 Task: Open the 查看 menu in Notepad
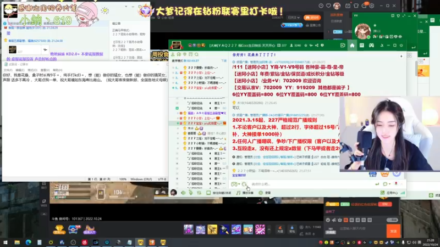point(45,70)
